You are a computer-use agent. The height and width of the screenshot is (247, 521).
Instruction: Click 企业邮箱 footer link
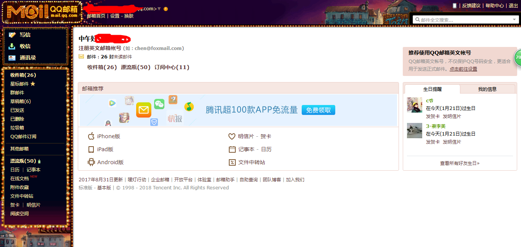click(160, 180)
